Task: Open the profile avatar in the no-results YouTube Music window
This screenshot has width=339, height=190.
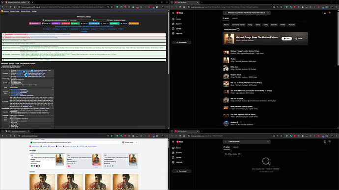Action: [x=330, y=142]
